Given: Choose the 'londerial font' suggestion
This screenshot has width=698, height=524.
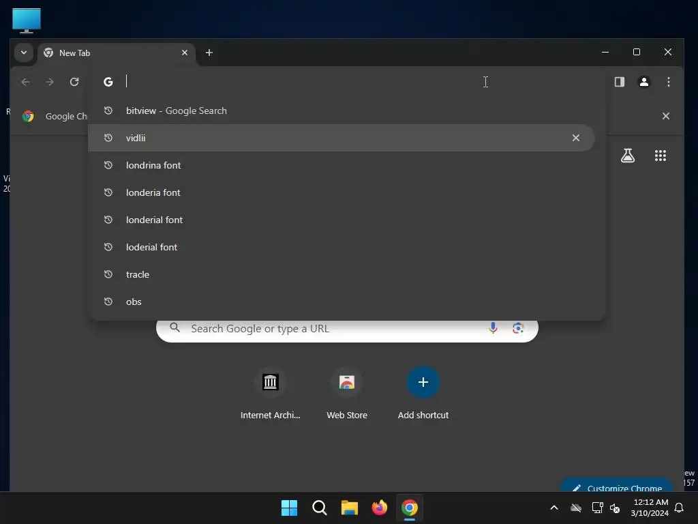Looking at the screenshot, I should click(x=342, y=220).
